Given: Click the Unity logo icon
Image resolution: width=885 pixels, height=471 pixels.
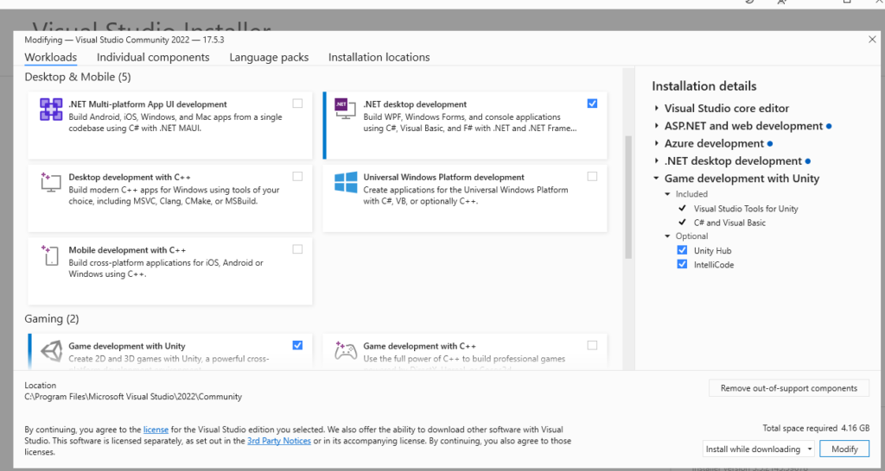Looking at the screenshot, I should pos(51,351).
